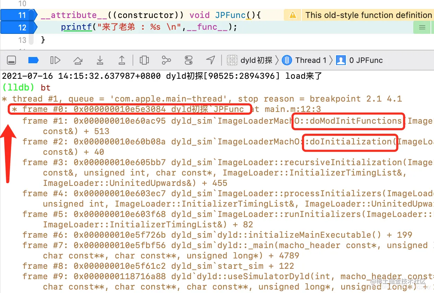Hide the debug area button
Screen dimensions: 434x293
(x=11, y=60)
